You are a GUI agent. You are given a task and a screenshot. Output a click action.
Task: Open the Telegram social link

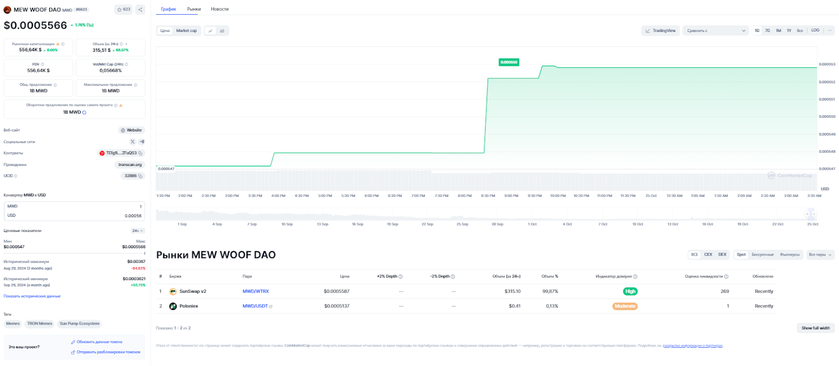(142, 141)
